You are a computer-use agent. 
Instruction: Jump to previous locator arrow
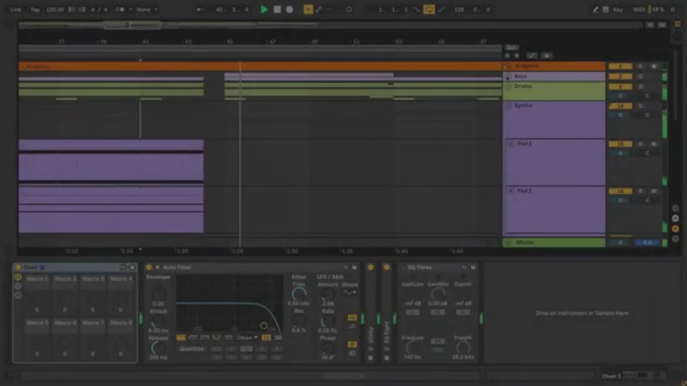click(x=507, y=56)
